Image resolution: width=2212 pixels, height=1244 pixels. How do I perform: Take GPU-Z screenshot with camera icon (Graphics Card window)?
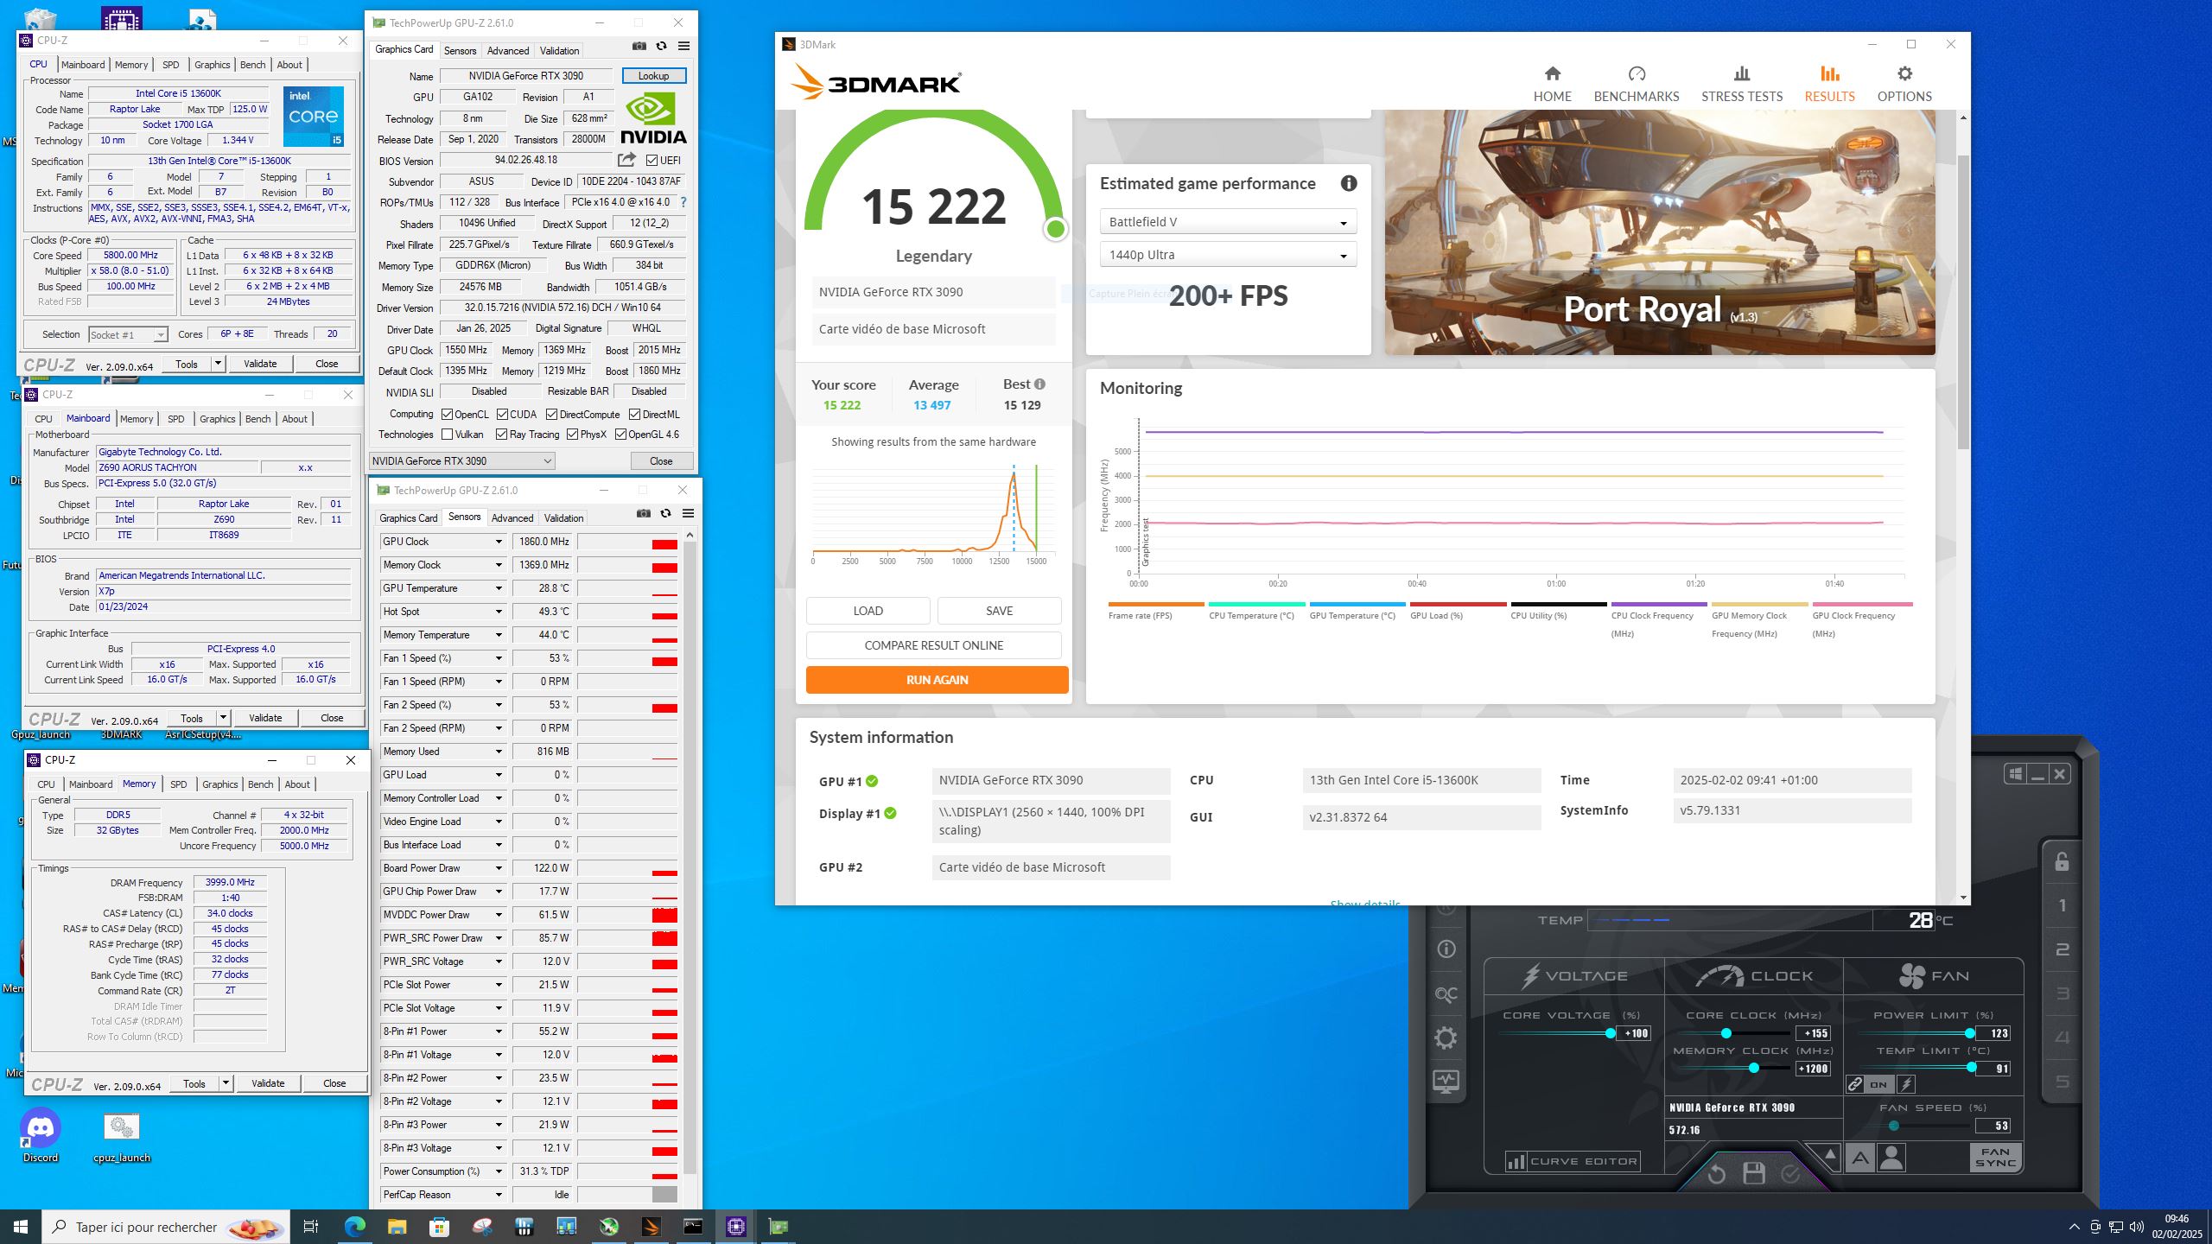point(639,46)
